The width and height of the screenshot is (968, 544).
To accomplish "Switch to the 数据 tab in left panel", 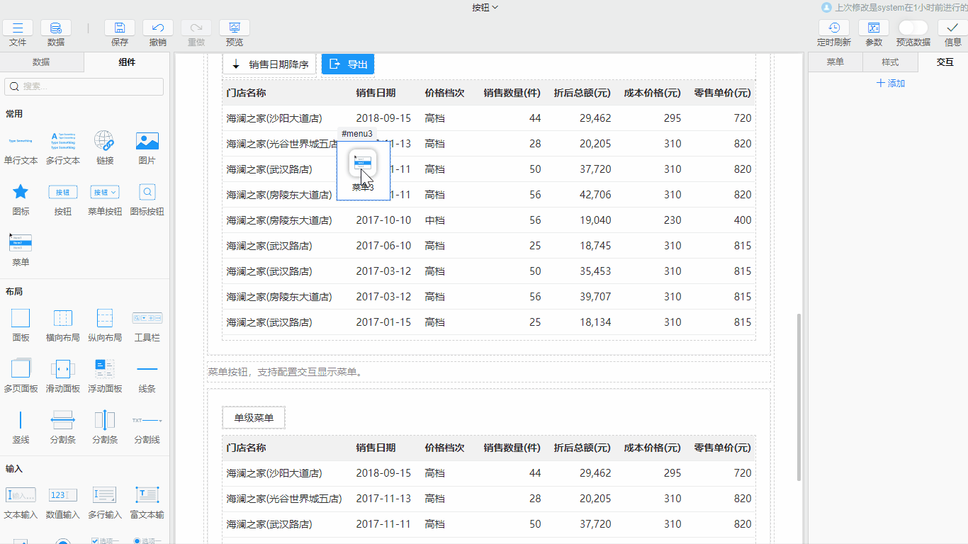I will (x=41, y=62).
